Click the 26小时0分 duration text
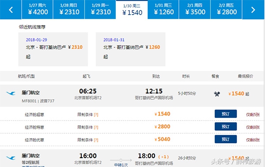 tap(187, 158)
